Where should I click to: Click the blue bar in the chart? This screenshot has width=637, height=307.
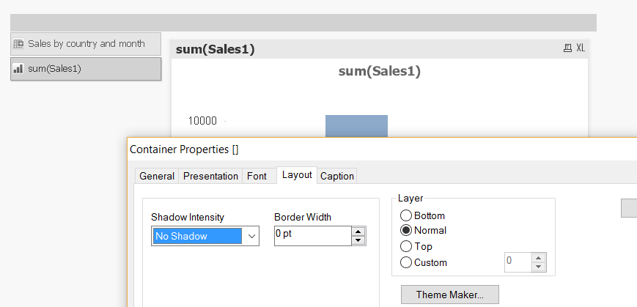tap(356, 126)
